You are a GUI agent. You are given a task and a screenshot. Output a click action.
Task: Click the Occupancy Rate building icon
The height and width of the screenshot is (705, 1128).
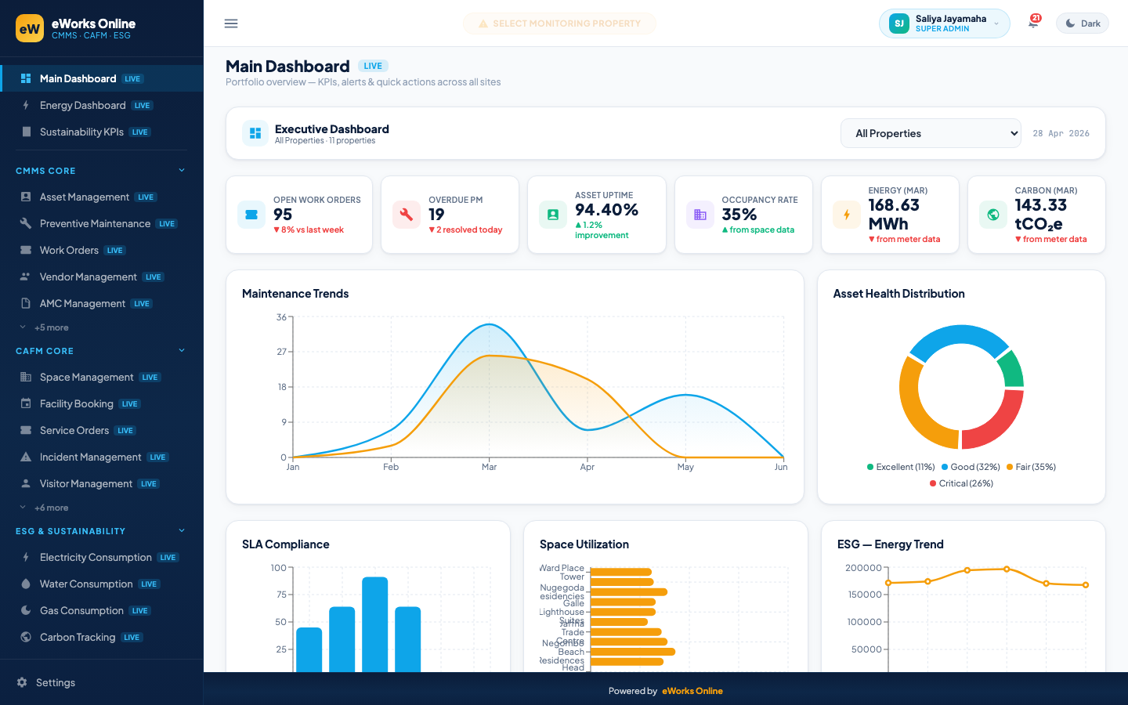(x=700, y=215)
